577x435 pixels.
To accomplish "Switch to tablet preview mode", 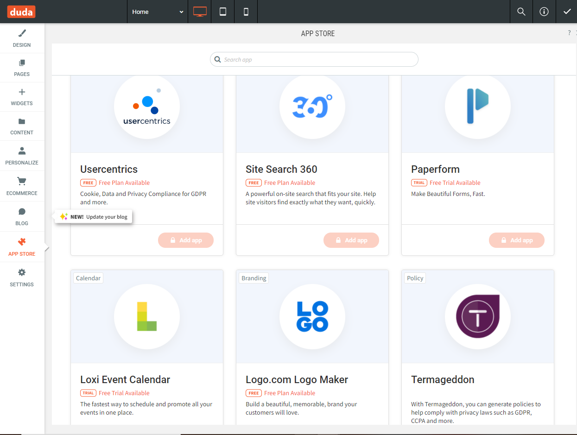I will click(222, 12).
